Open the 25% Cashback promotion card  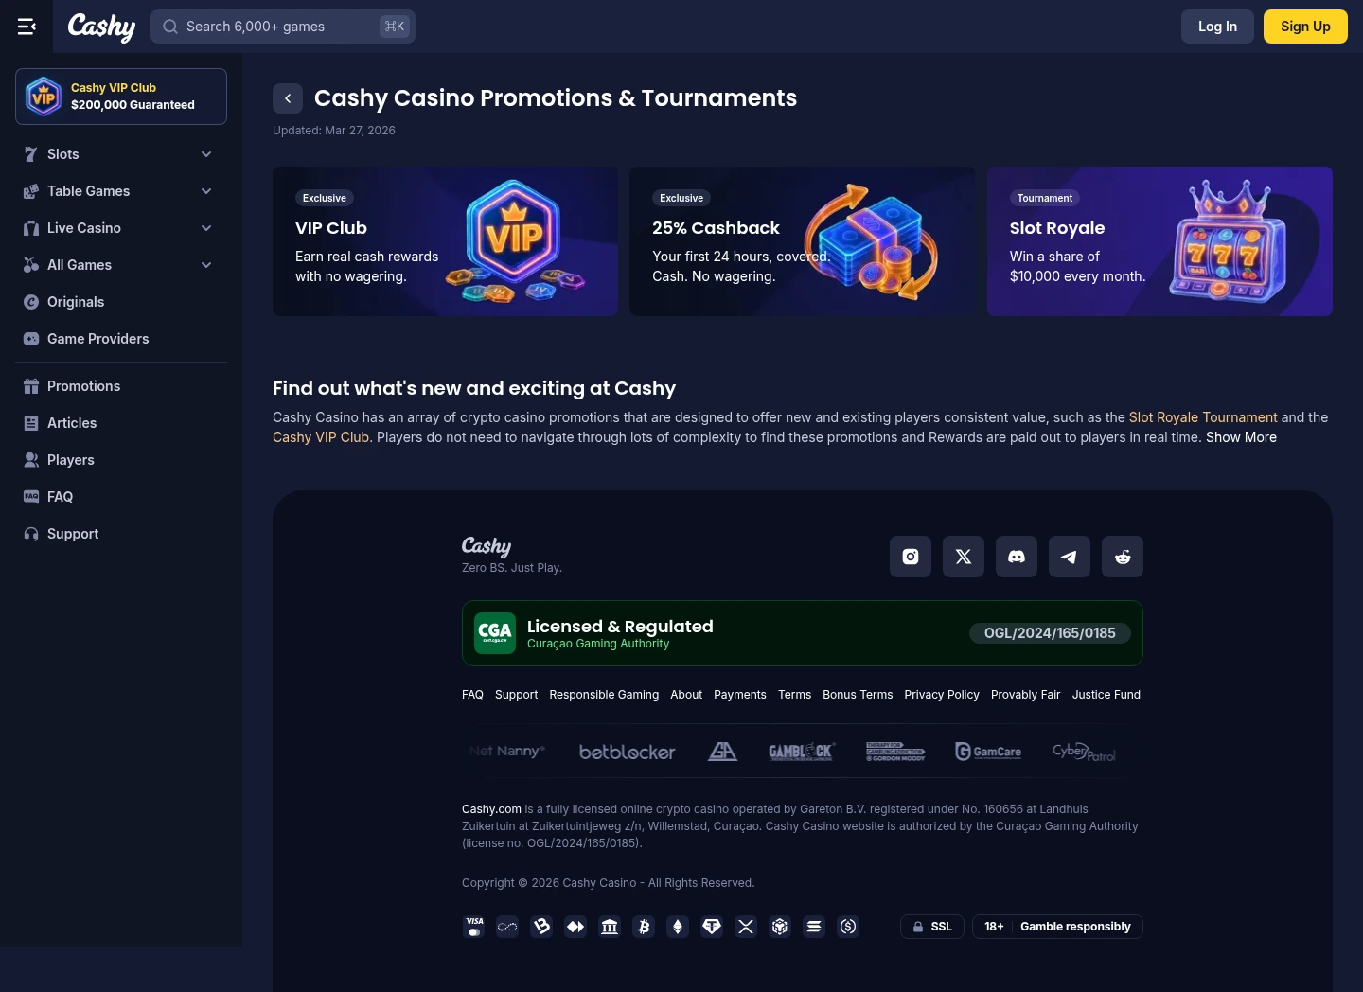coord(802,241)
